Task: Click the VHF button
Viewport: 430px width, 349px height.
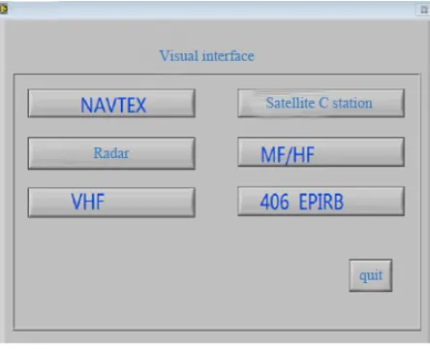Action: (111, 203)
